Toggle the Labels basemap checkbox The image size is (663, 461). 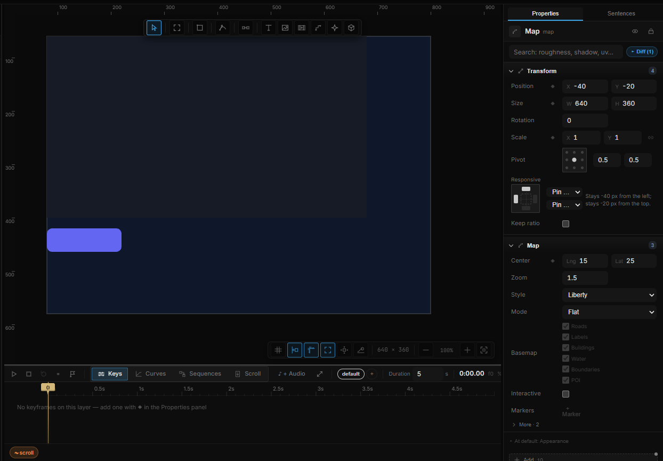[x=566, y=337]
